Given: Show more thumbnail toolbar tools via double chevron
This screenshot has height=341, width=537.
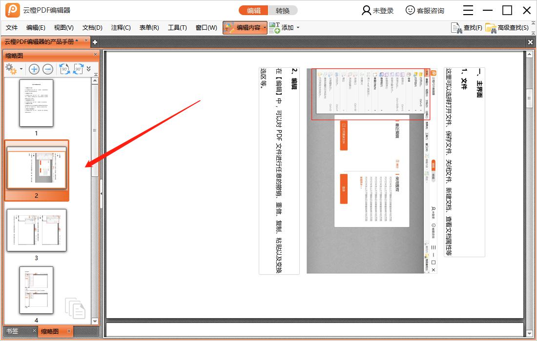Looking at the screenshot, I should click(x=89, y=69).
